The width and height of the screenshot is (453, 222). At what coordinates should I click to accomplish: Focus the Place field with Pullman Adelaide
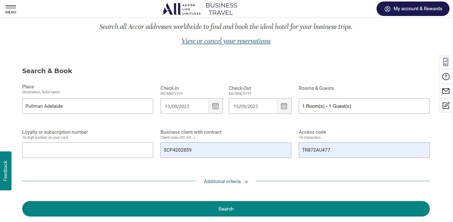click(x=87, y=106)
